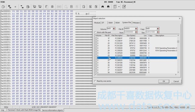Confirm the selection with the OK button
The image size is (195, 112).
164,81
